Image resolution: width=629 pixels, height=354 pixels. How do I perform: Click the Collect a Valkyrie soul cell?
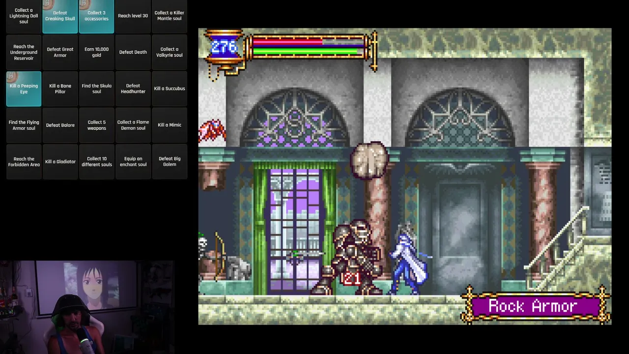(169, 52)
